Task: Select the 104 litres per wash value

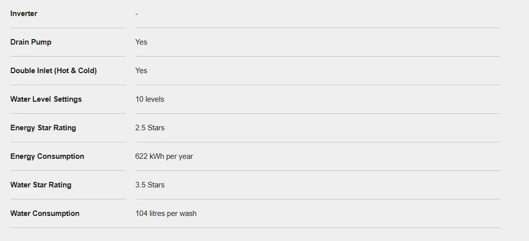Action: tap(166, 213)
